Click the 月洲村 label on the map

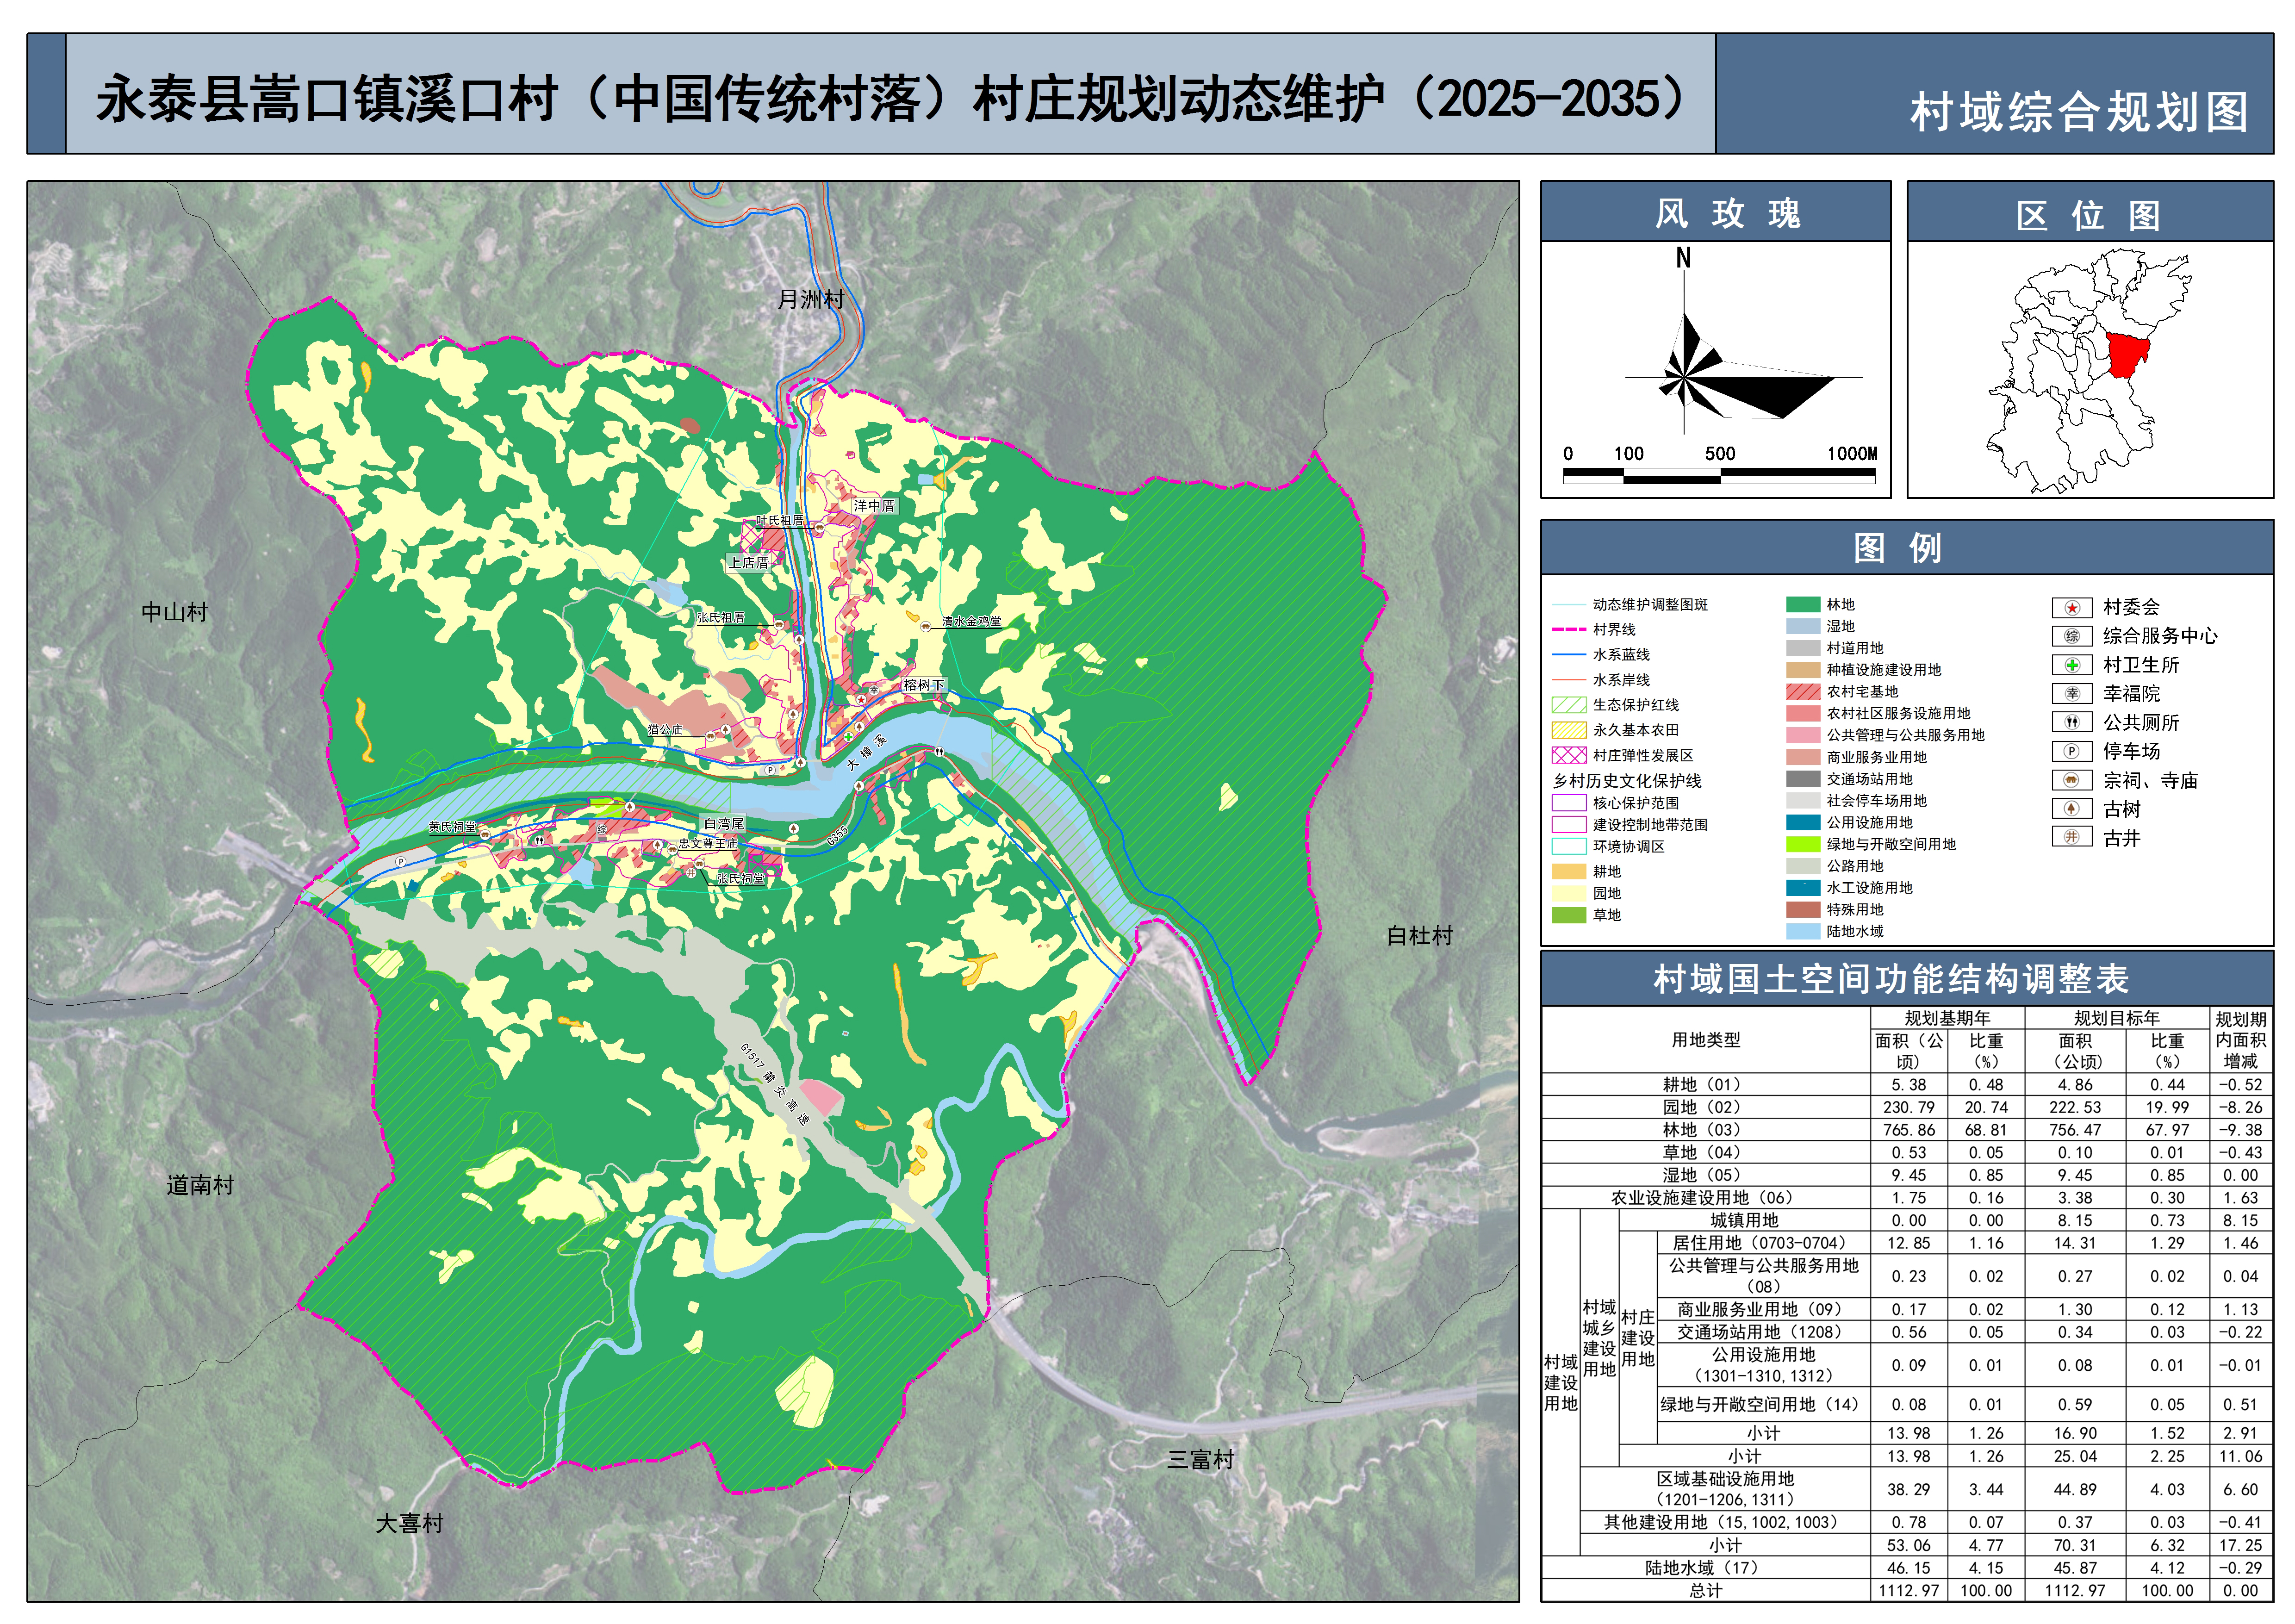click(x=810, y=299)
